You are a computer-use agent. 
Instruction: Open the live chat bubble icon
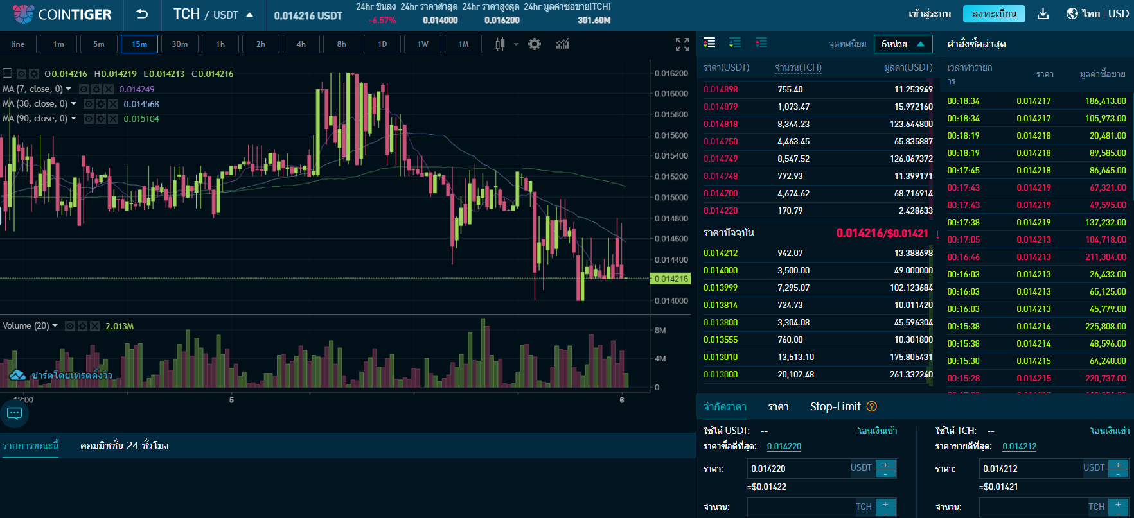point(14,413)
